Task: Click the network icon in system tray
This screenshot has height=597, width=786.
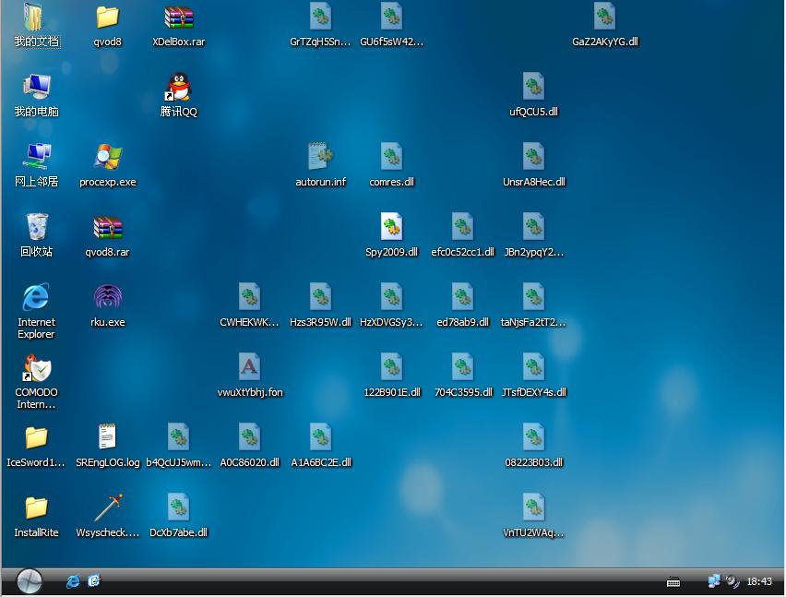Action: [714, 581]
